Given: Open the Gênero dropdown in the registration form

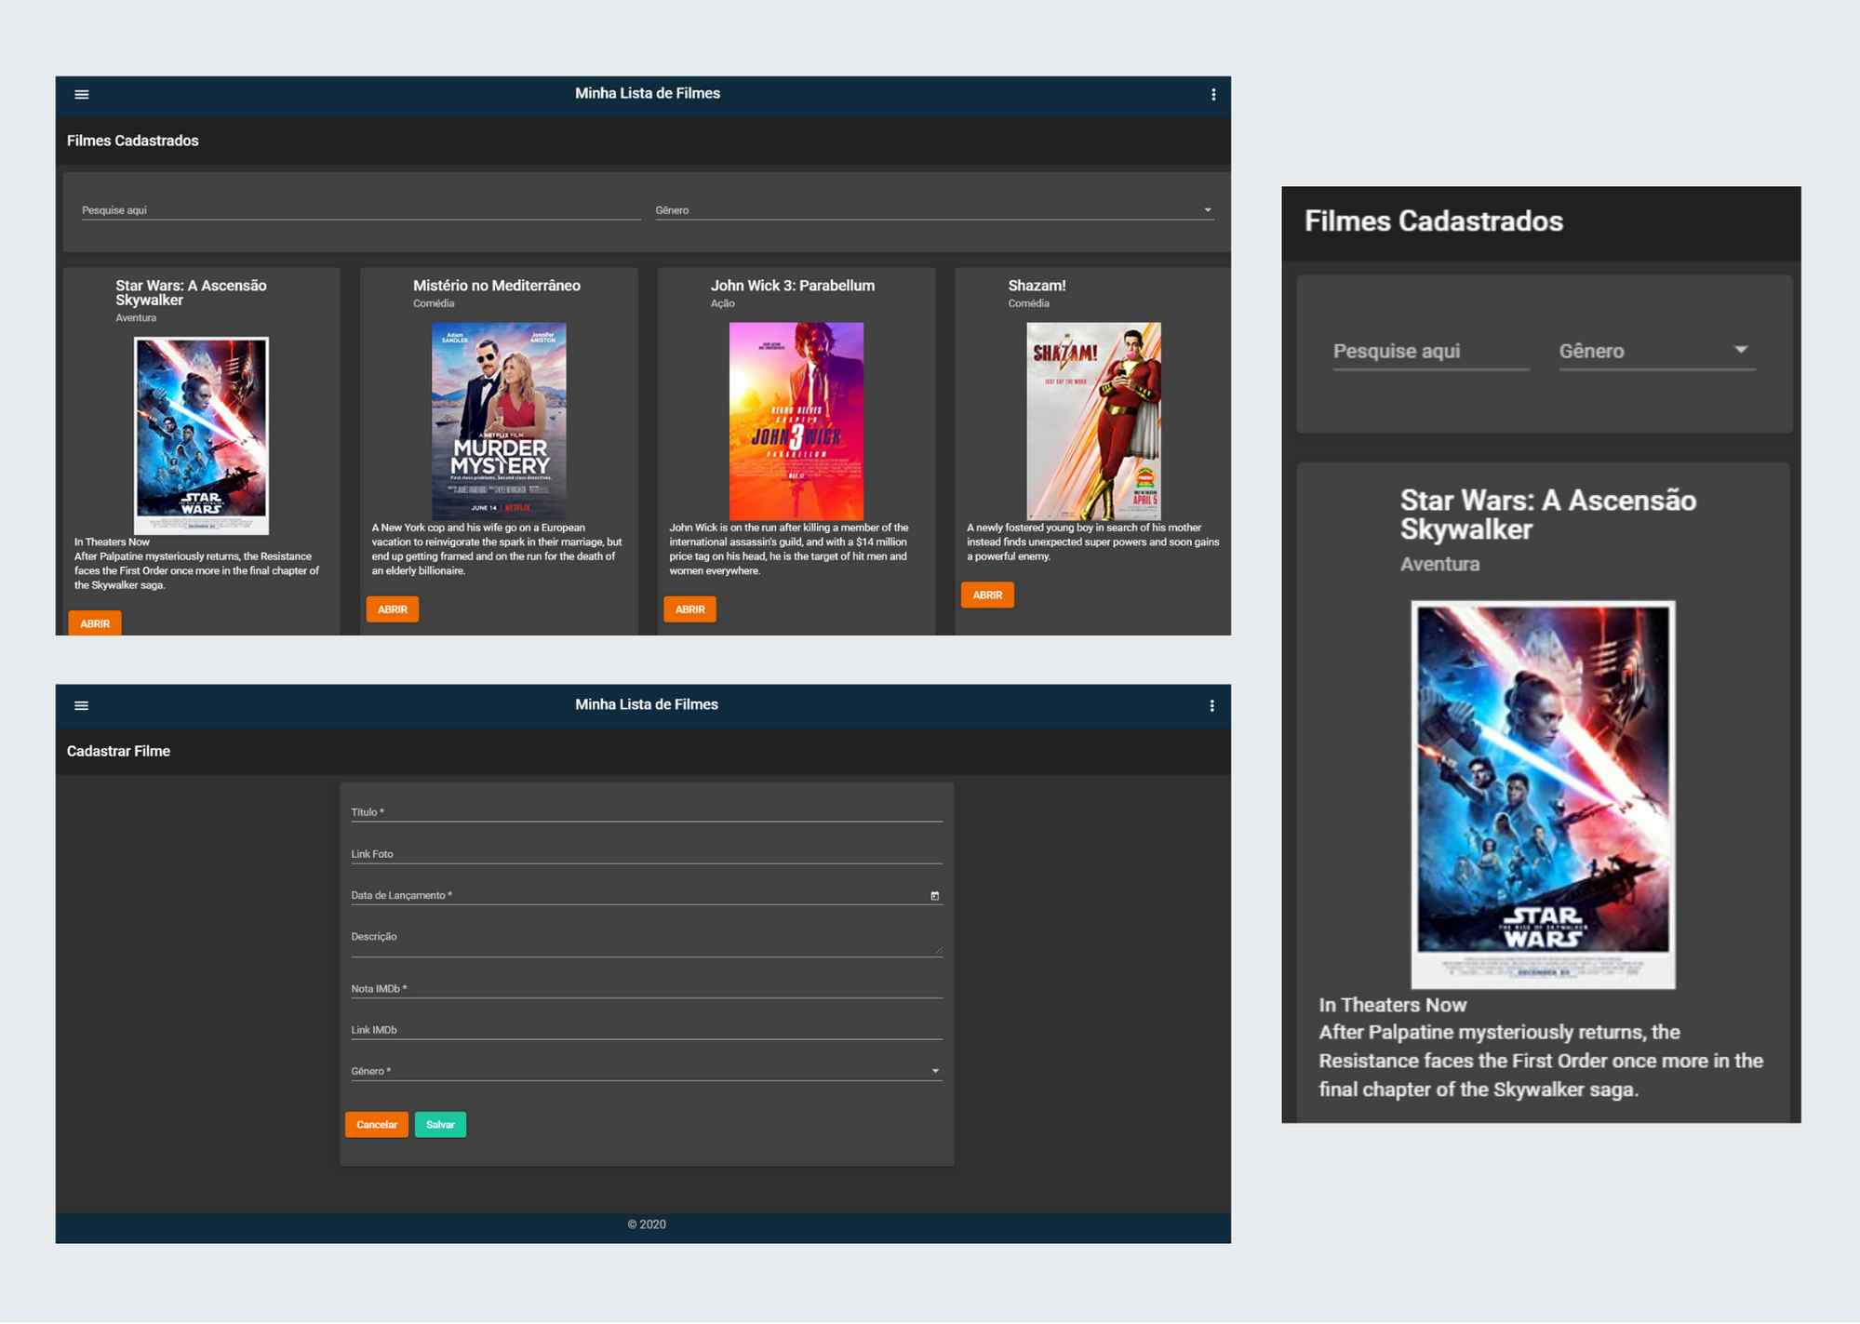Looking at the screenshot, I should pyautogui.click(x=935, y=1071).
